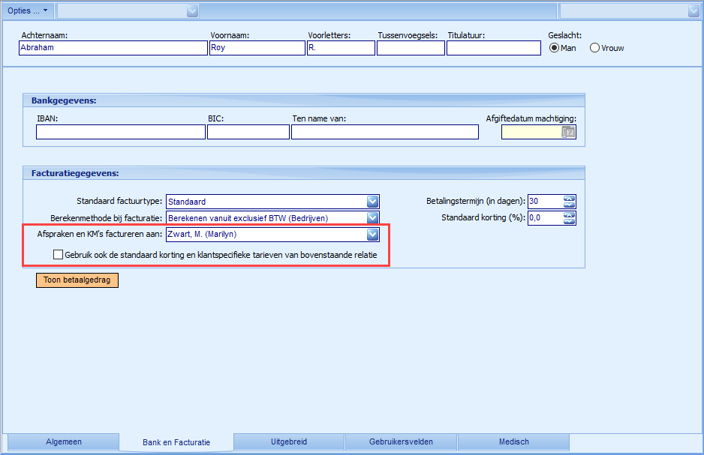
Task: Expand the Afspraken en KM's factureren aan dropdown
Action: [372, 235]
